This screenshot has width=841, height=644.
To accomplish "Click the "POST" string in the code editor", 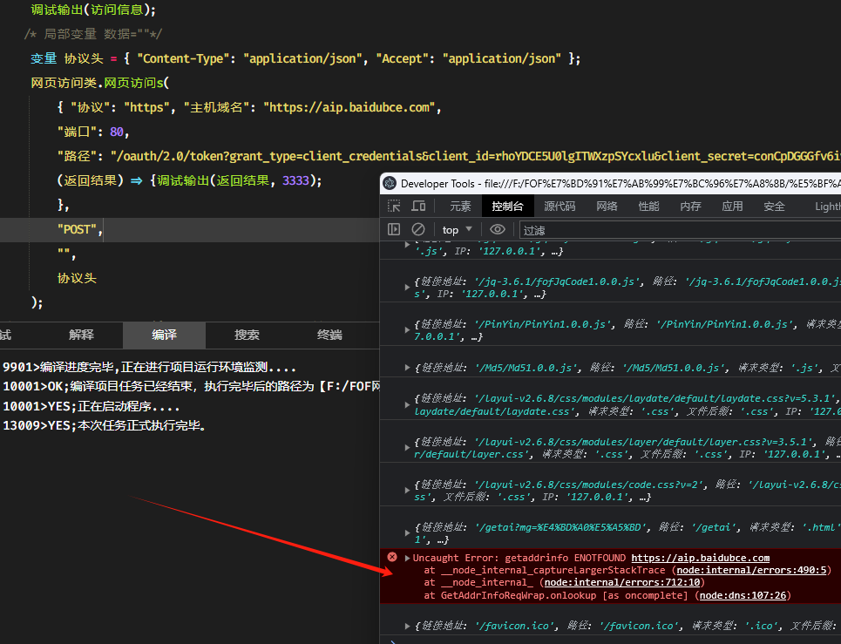I will click(x=77, y=229).
